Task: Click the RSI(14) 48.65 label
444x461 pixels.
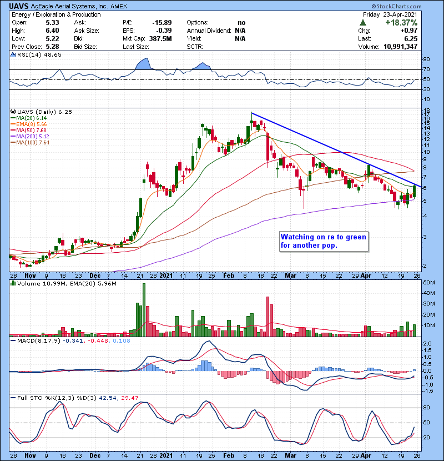Action: click(39, 54)
